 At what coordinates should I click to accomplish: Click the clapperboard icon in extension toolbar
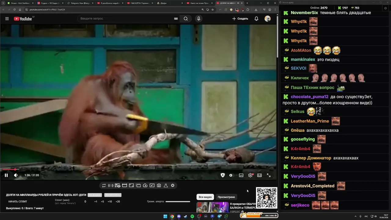tap(124, 185)
